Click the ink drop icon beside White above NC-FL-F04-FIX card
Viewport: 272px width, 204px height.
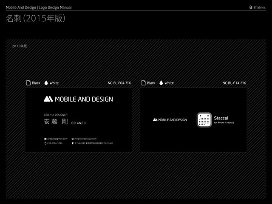pyautogui.click(x=46, y=83)
